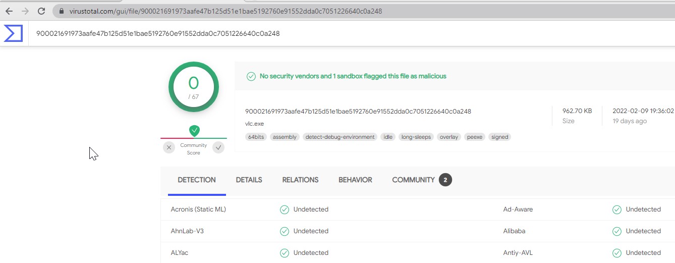Image resolution: width=675 pixels, height=263 pixels.
Task: Select the long-sleeps tag
Action: [416, 137]
